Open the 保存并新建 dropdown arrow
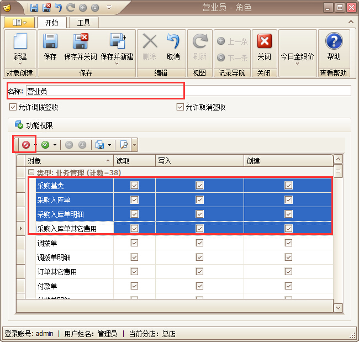This screenshot has width=359, height=342. point(117,64)
